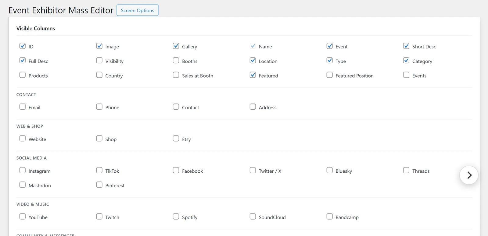Tick the Twitch column checkbox
The height and width of the screenshot is (236, 488).
click(x=99, y=217)
